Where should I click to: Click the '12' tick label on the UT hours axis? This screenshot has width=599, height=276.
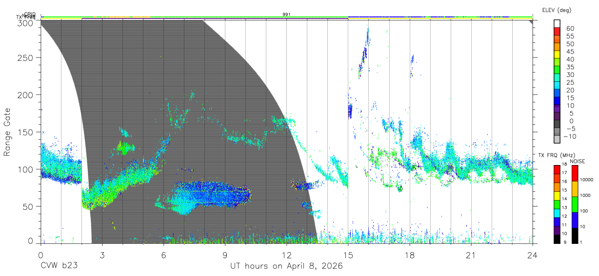point(286,256)
